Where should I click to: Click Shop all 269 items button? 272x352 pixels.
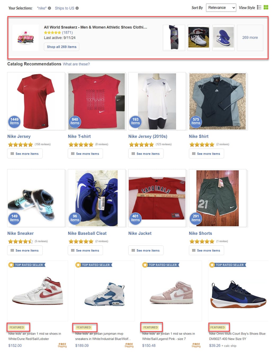tap(62, 47)
